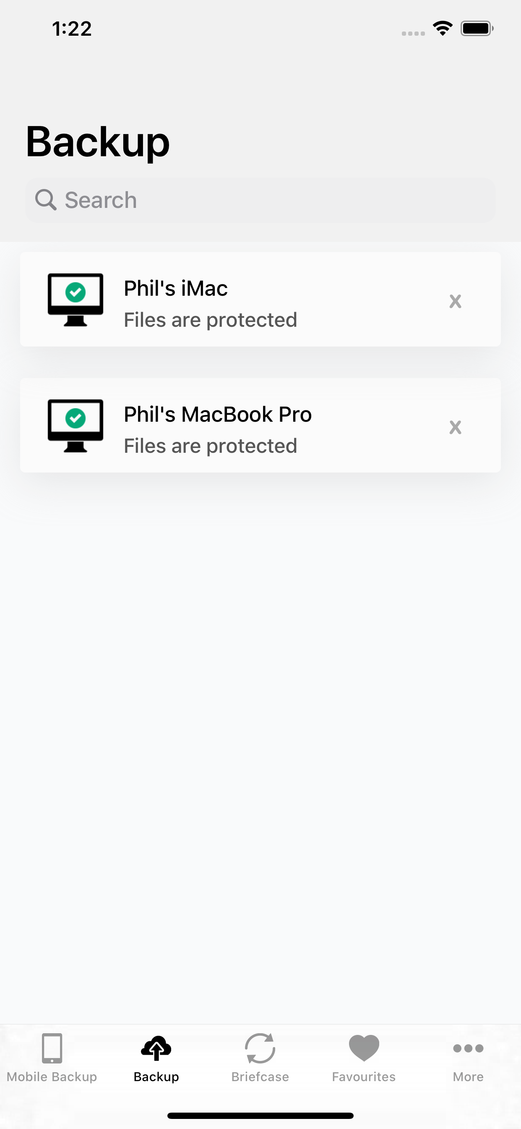
Task: Tap the Backup page title
Action: click(97, 141)
